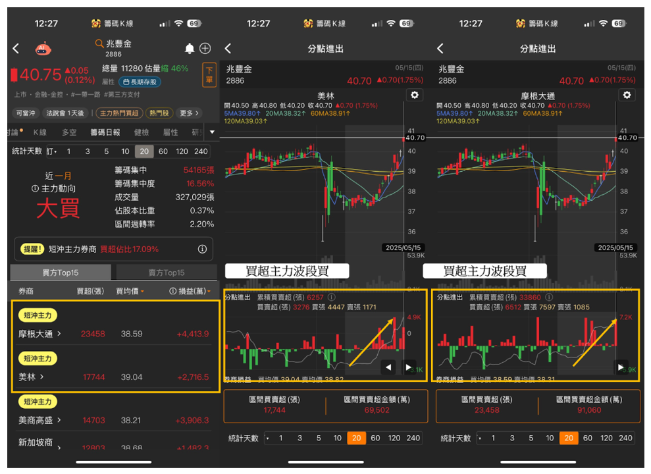
Task: Add 兆豐金 to watchlist with plus icon
Action: click(x=205, y=49)
